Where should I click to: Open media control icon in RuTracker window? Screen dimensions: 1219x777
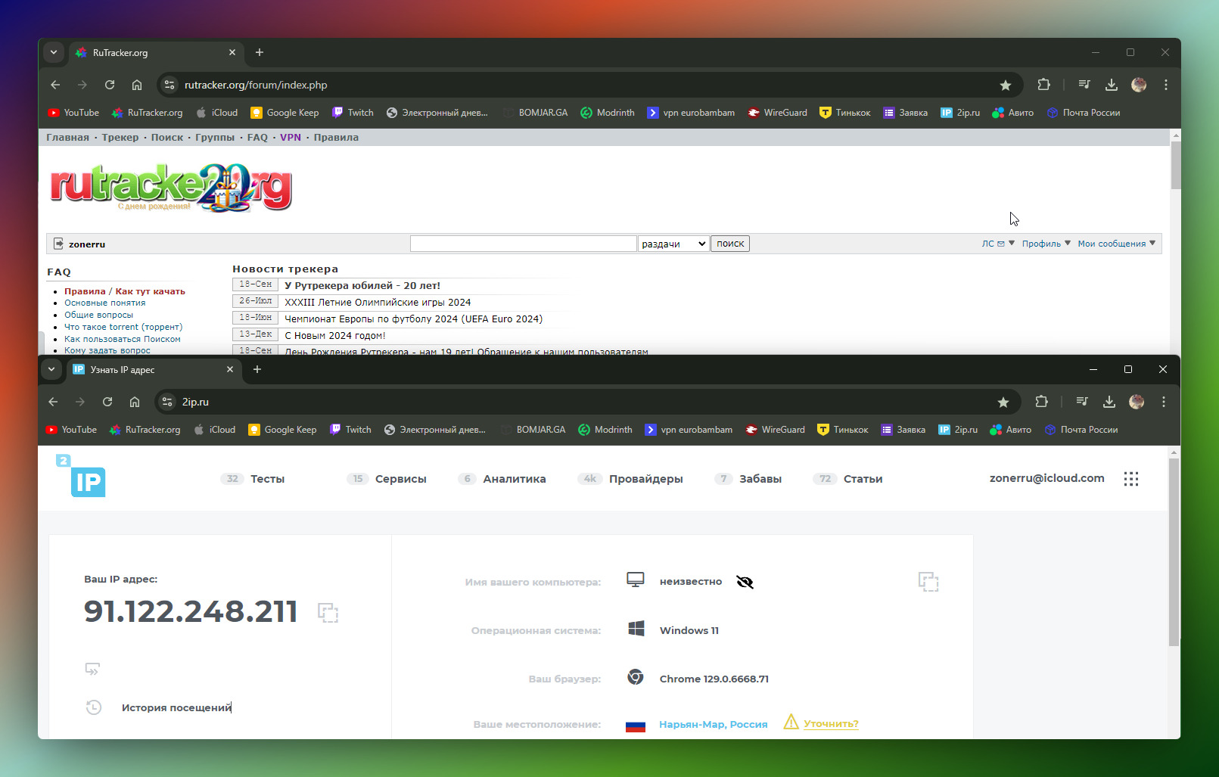1084,85
